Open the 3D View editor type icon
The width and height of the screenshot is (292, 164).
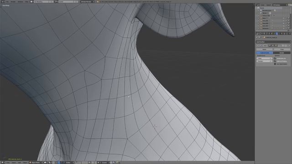coord(3,163)
